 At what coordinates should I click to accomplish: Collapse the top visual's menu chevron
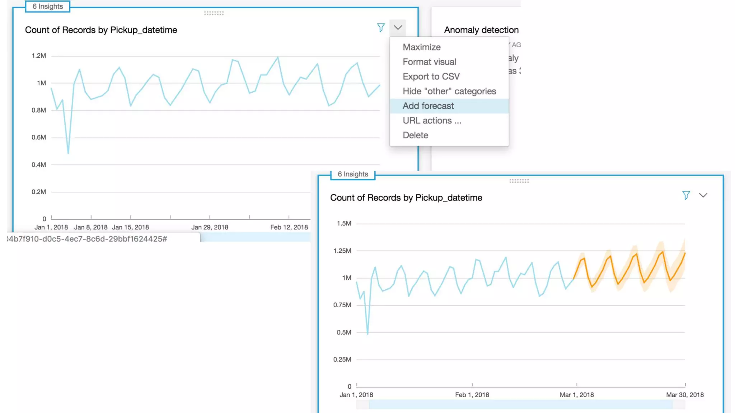pos(398,28)
